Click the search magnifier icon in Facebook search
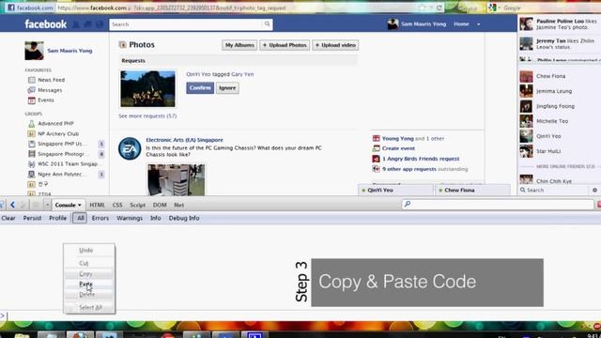601x338 pixels. coord(267,24)
